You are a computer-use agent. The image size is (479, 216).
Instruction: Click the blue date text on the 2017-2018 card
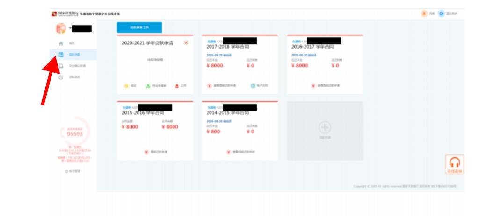click(x=219, y=56)
